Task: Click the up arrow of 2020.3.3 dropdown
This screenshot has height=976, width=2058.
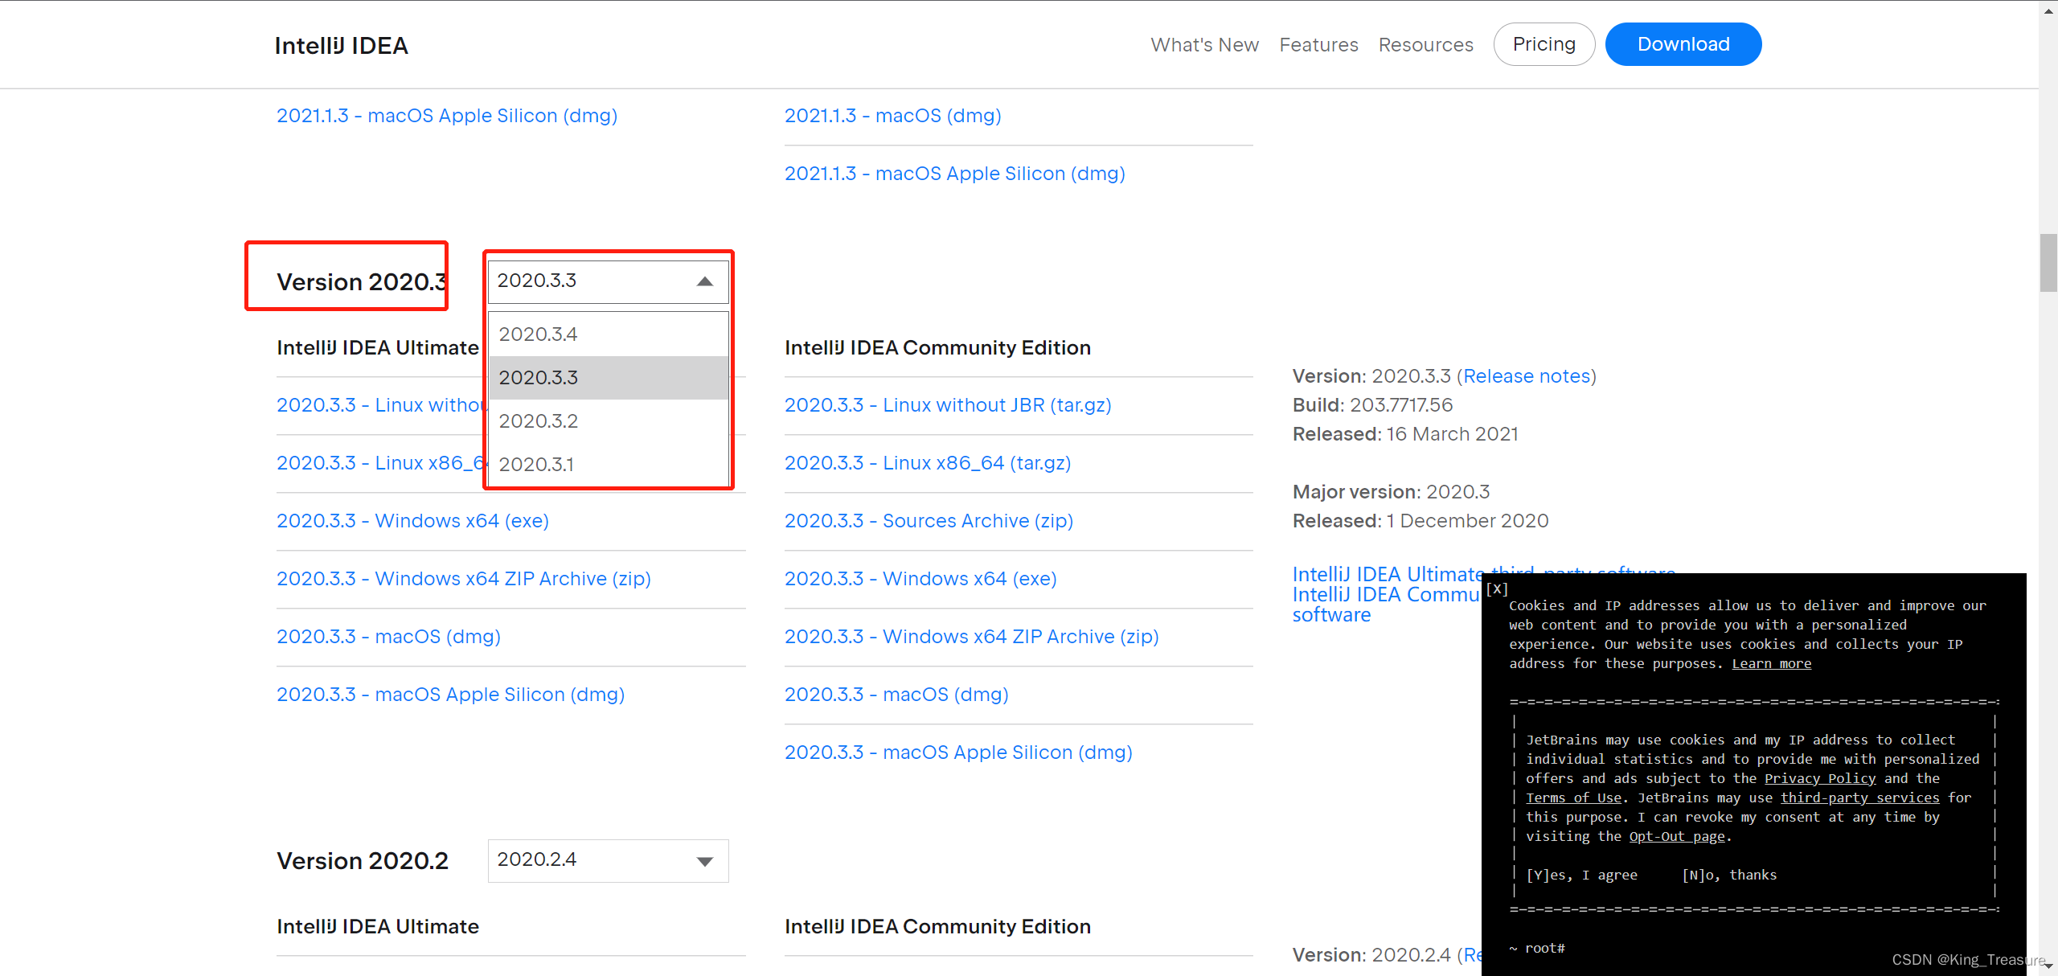Action: pyautogui.click(x=705, y=281)
